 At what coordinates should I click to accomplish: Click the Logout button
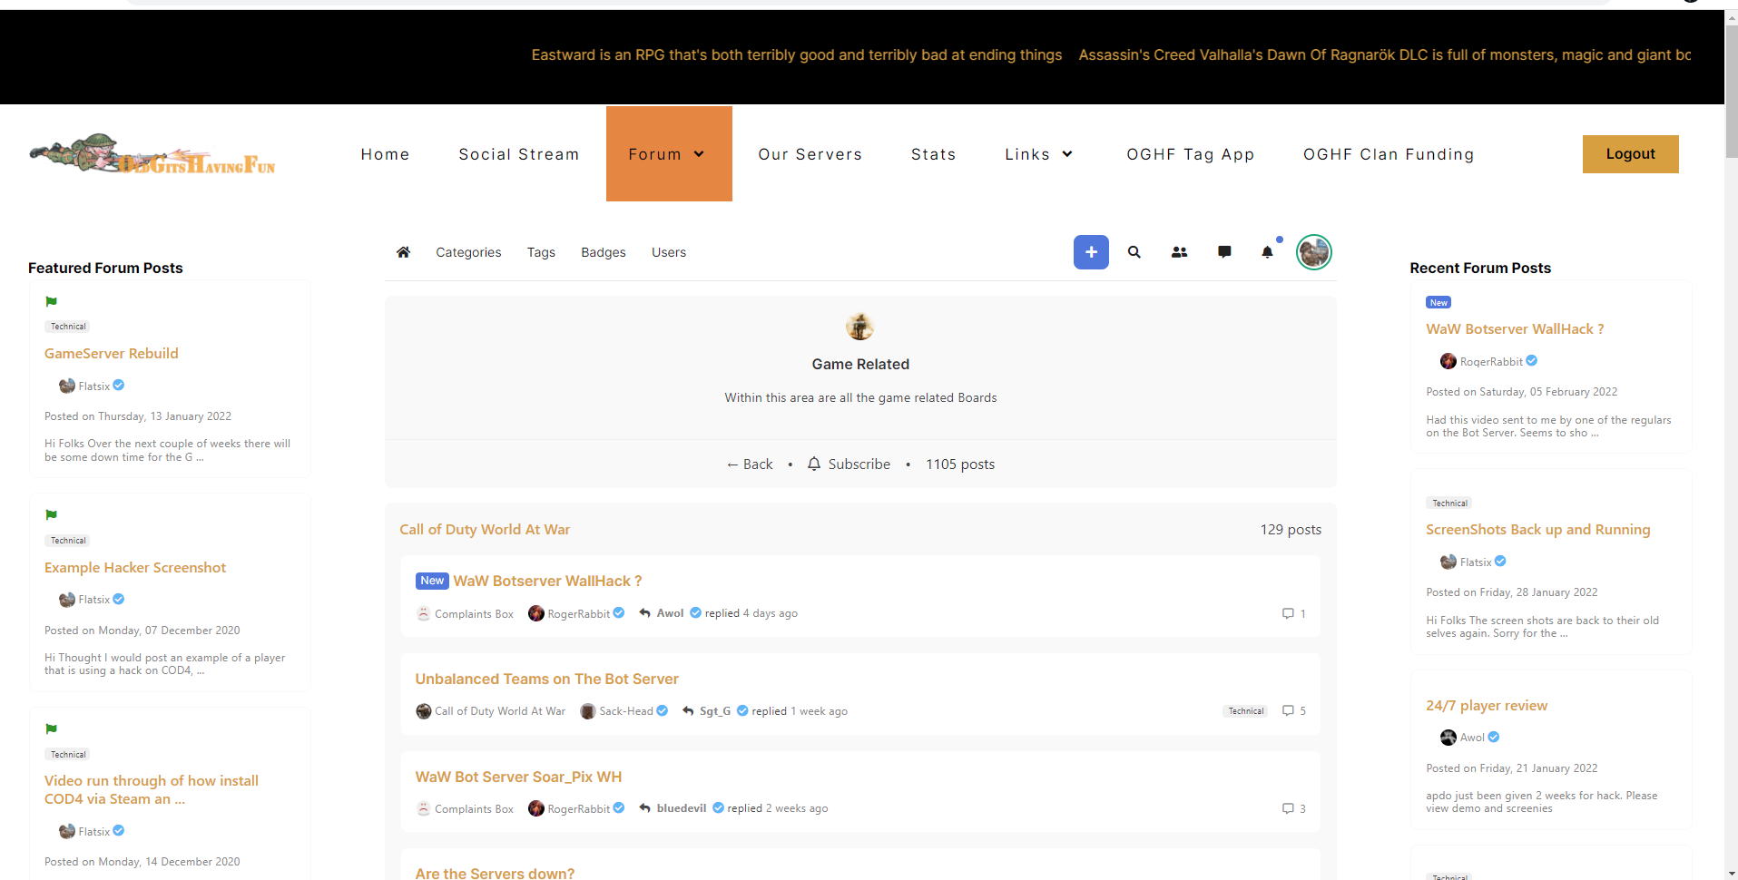[x=1630, y=154]
